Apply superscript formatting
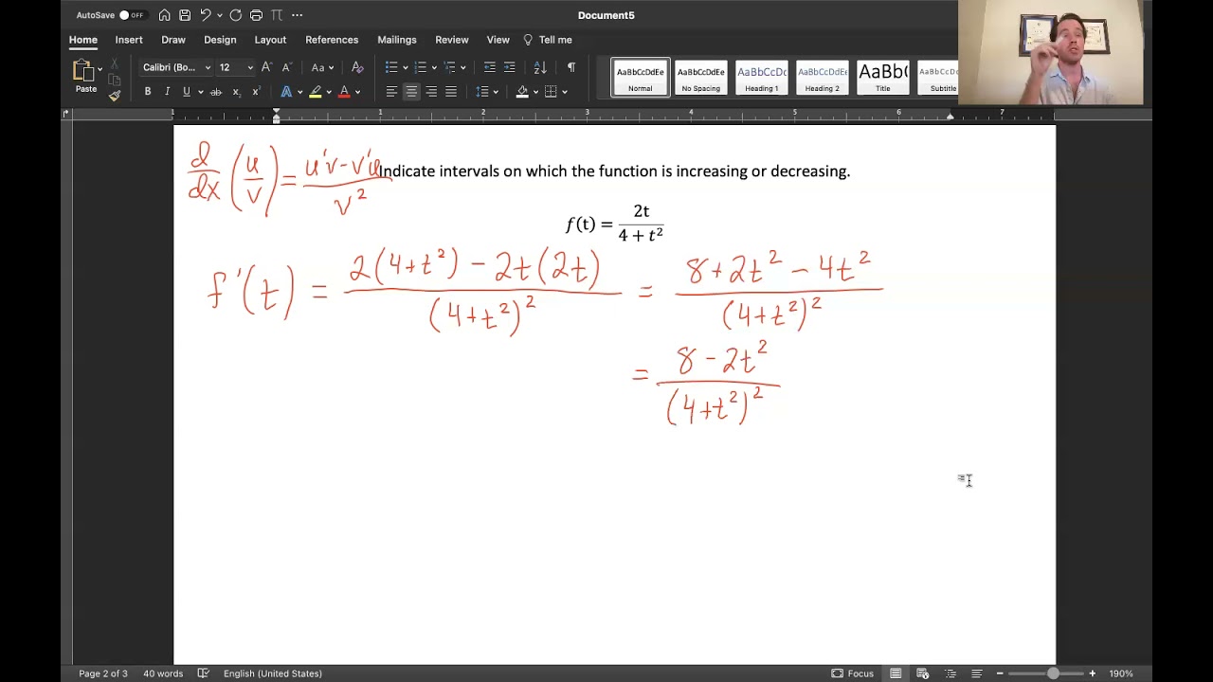 [x=256, y=92]
